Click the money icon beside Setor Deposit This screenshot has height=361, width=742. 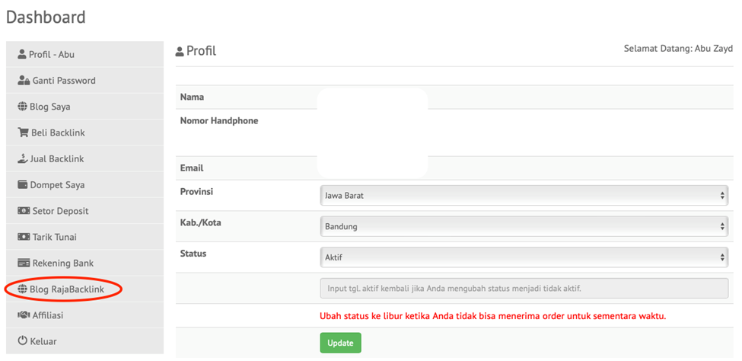point(24,211)
